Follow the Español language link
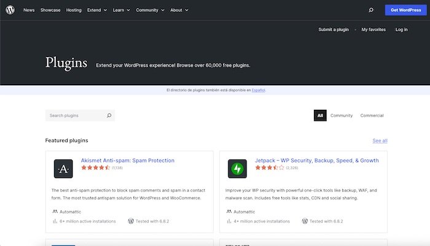This screenshot has height=246, width=430. (259, 90)
